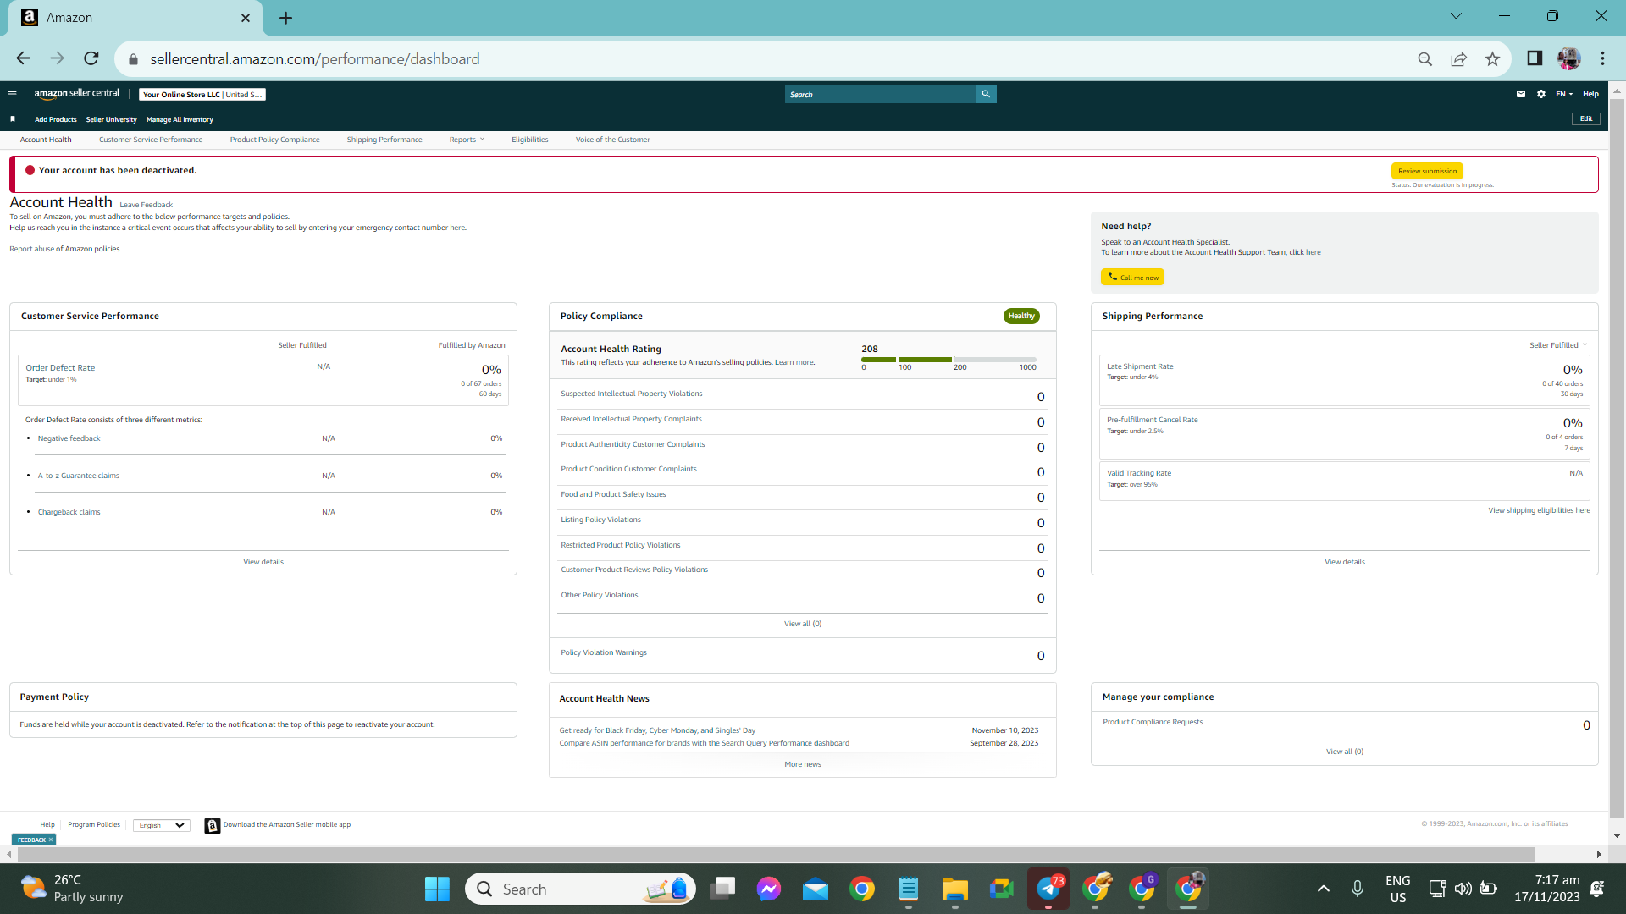Click the Amazon Seller mobile app icon
The height and width of the screenshot is (914, 1626).
213,825
